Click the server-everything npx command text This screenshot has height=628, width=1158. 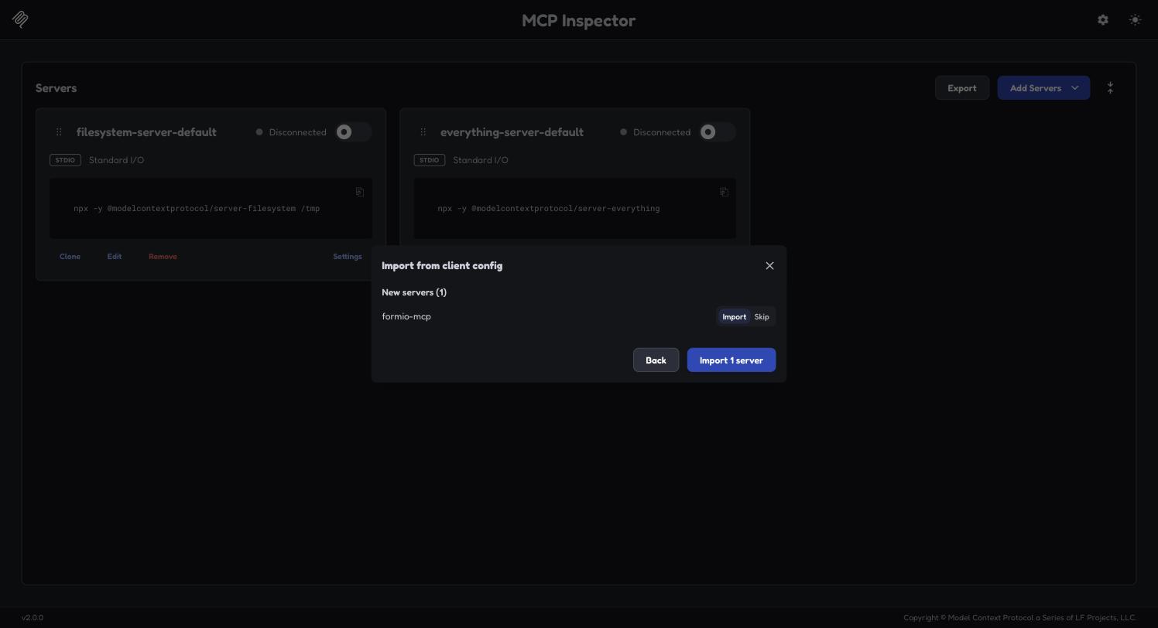coord(549,209)
